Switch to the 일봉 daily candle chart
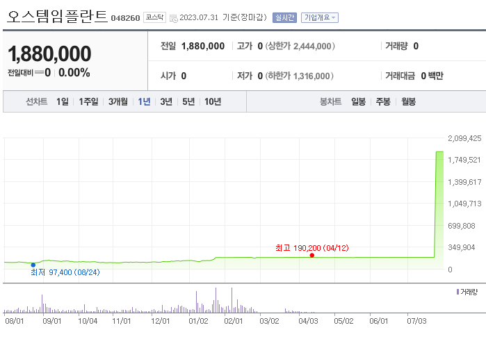The image size is (486, 339). (358, 101)
